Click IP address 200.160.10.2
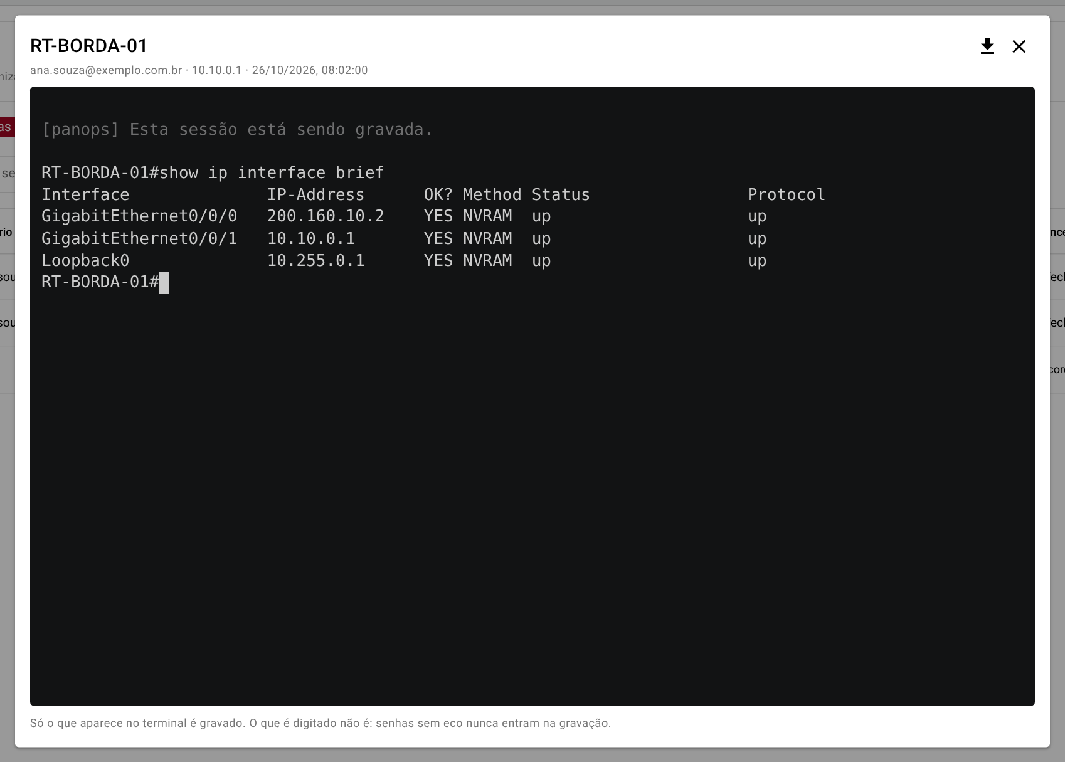Screen dimensions: 1065x762 326,216
